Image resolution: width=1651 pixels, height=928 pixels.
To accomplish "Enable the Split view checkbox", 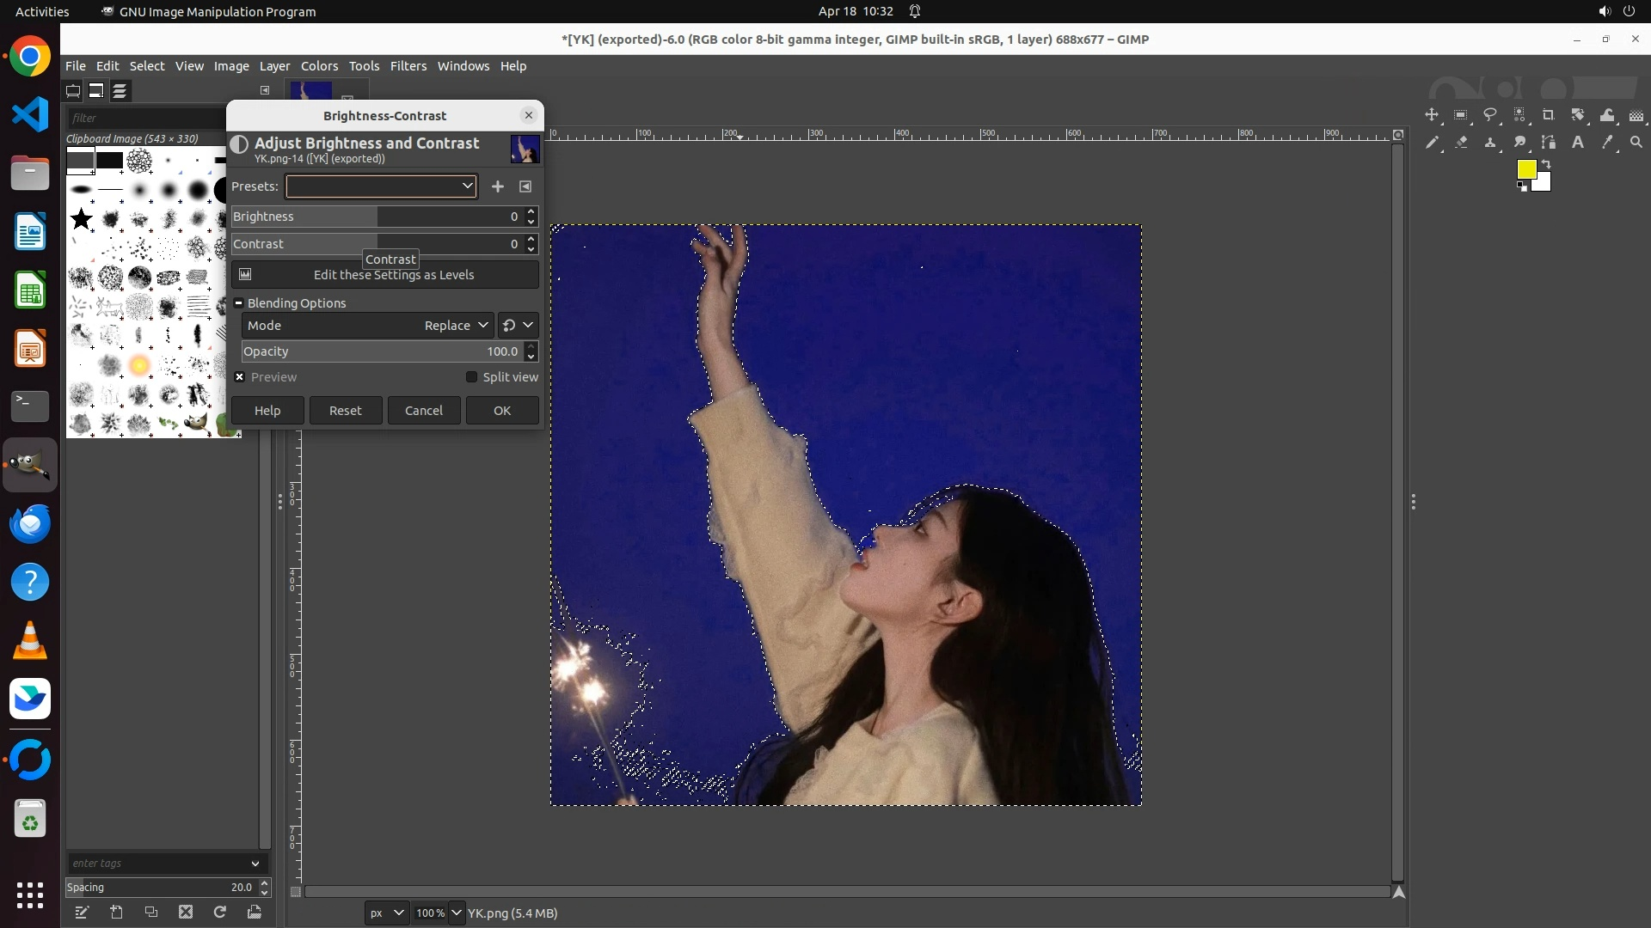I will point(471,377).
